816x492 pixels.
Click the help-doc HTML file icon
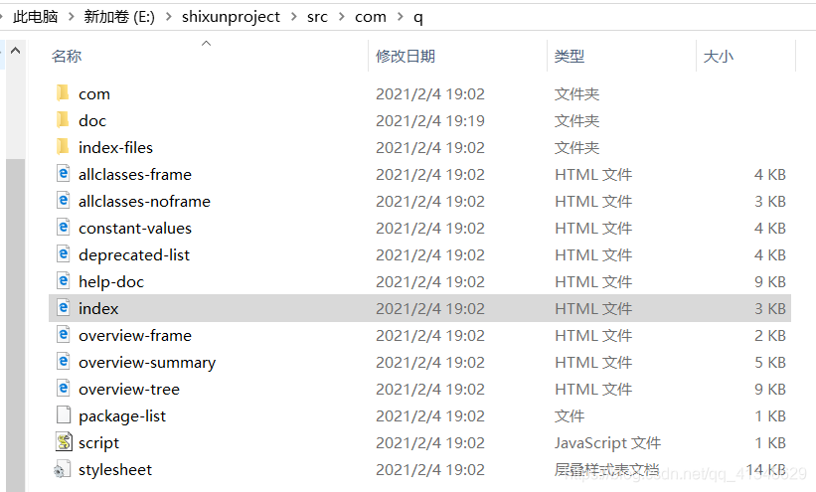63,281
